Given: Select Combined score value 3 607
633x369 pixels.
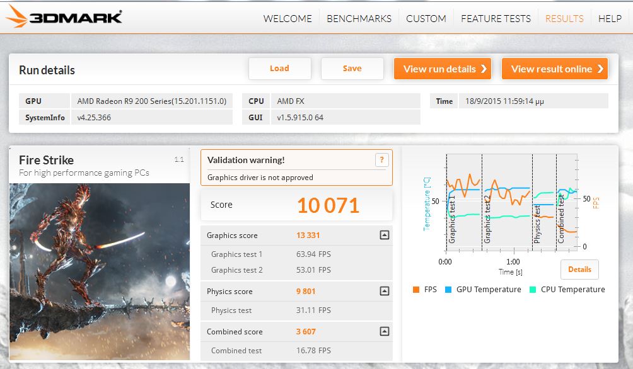Looking at the screenshot, I should coord(306,331).
